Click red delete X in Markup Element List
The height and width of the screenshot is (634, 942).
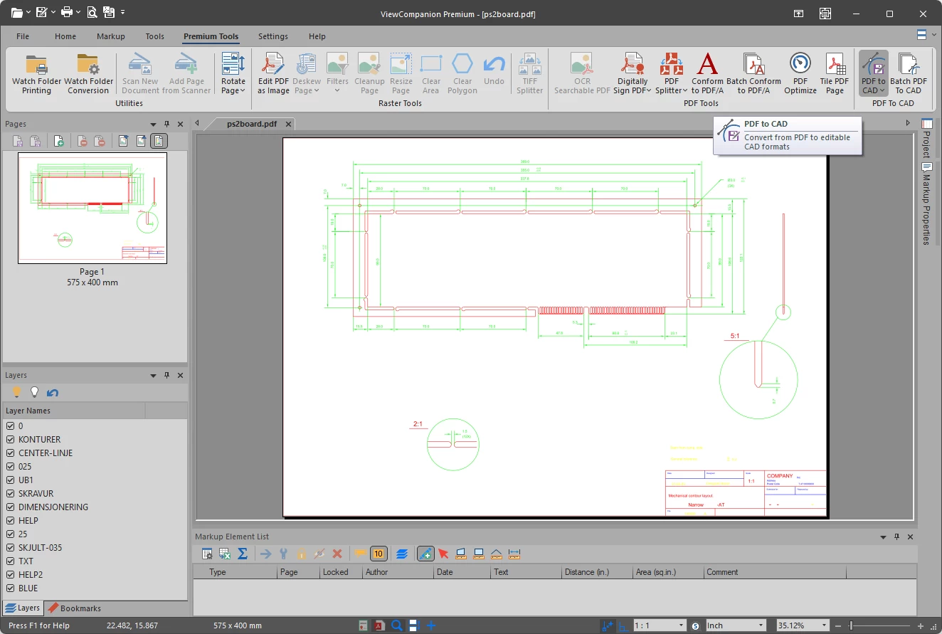point(337,554)
